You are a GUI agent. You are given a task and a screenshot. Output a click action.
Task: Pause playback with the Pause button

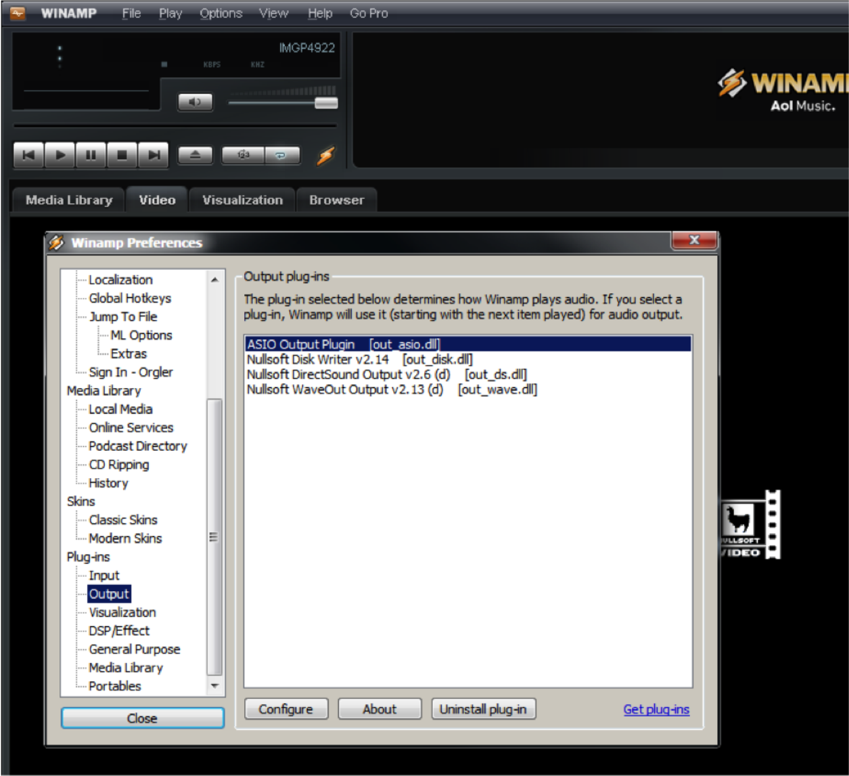point(91,155)
